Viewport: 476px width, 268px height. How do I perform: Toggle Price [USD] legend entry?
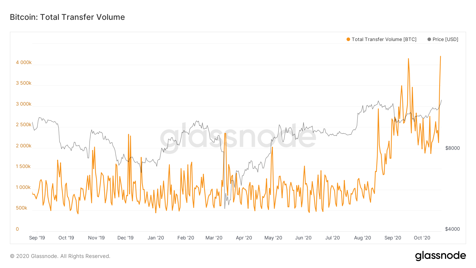click(445, 39)
